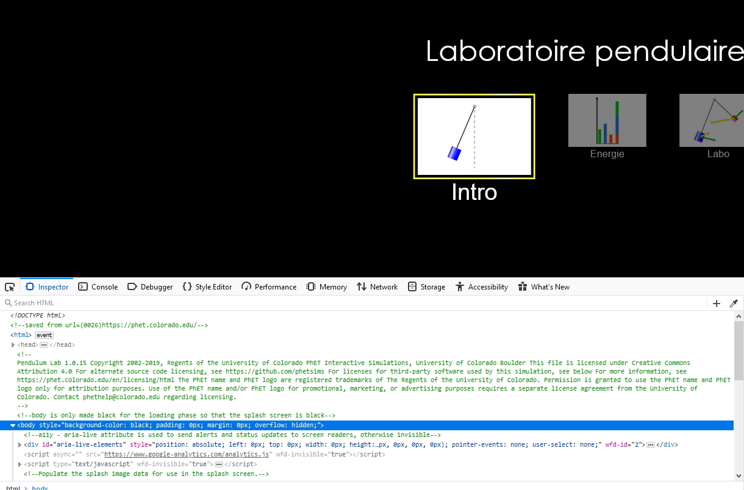The width and height of the screenshot is (744, 490).
Task: Click the markup panel vertical scrollbar
Action: tap(739, 352)
